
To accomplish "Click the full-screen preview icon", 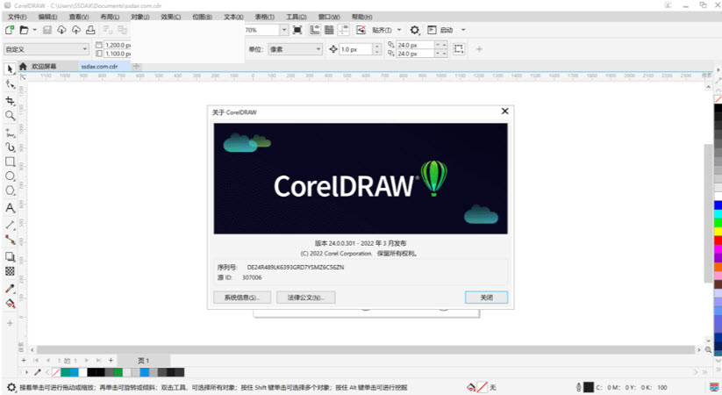I will (297, 30).
